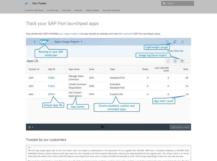This screenshot has height=161, width=217.
Task: Click the back chevron in SAP header
Action: click(x=35, y=42)
